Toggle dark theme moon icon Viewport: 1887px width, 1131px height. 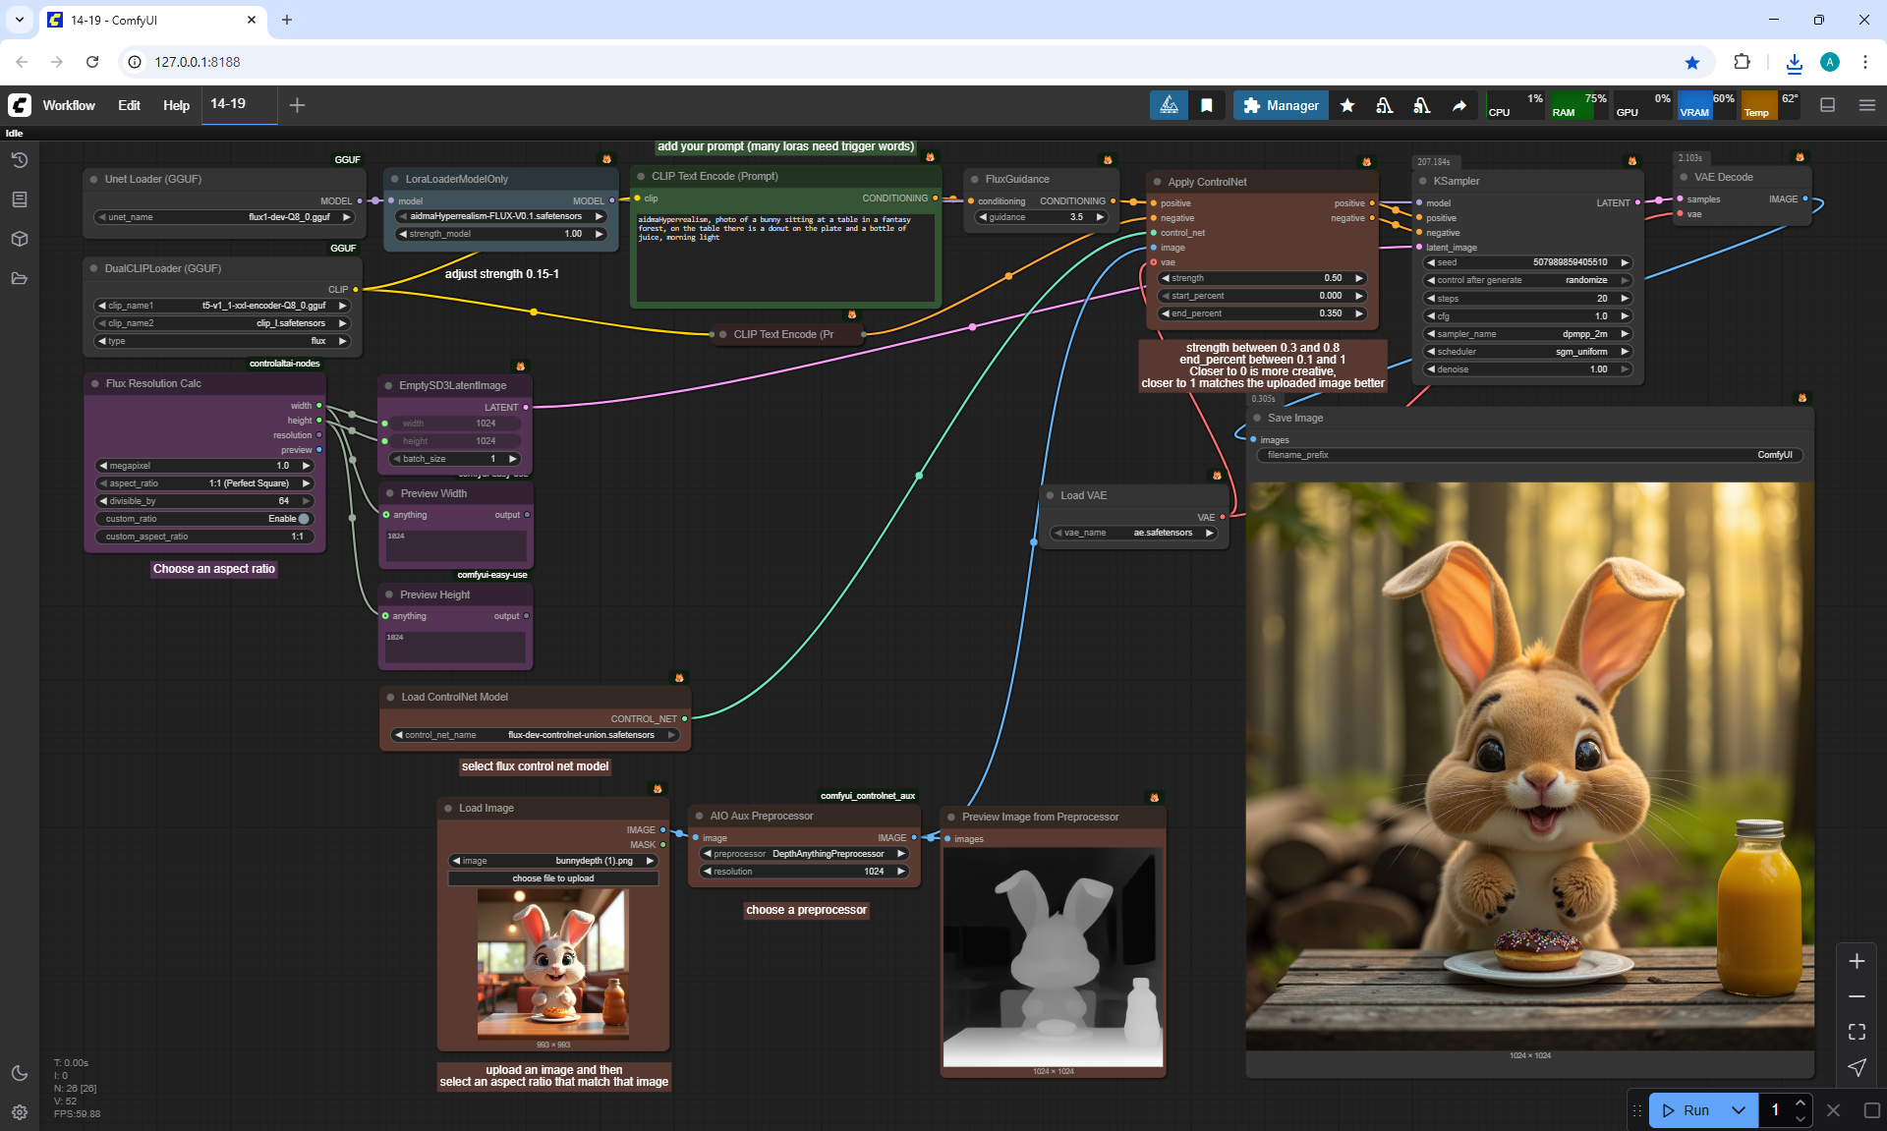coord(20,1073)
